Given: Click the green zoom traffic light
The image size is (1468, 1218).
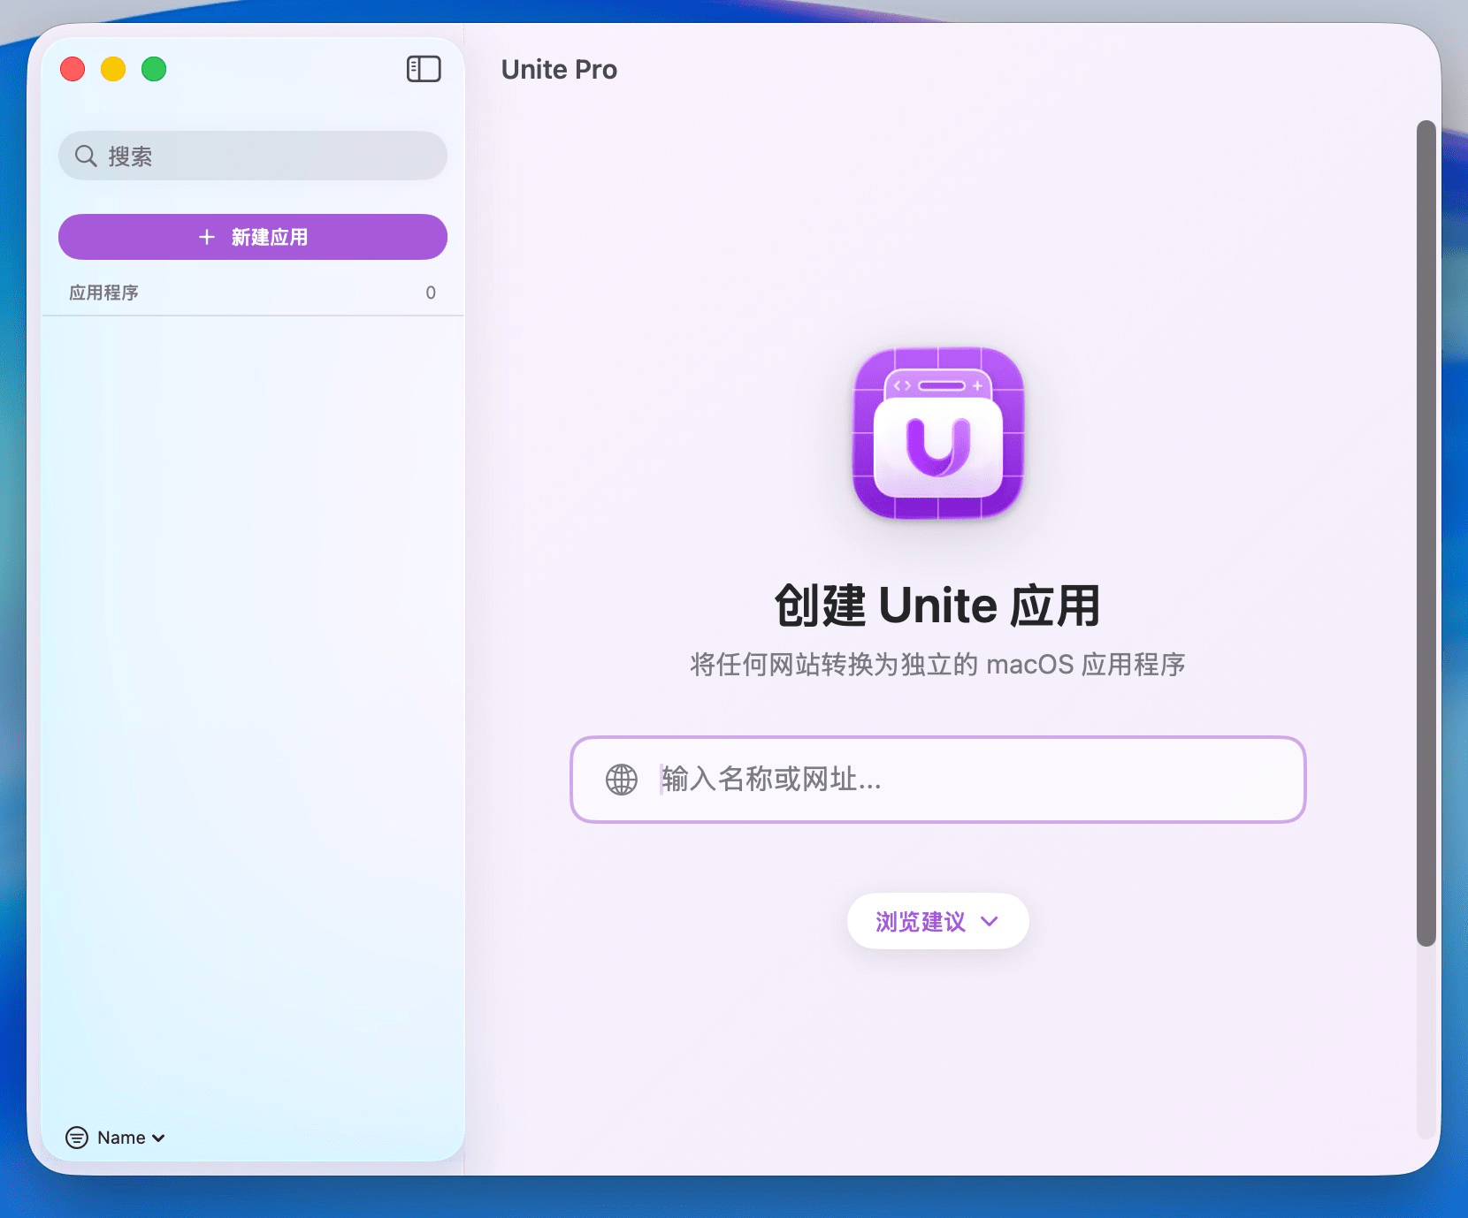Looking at the screenshot, I should [x=154, y=69].
